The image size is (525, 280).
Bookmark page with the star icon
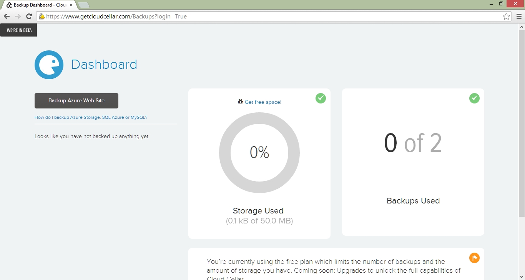(x=506, y=17)
